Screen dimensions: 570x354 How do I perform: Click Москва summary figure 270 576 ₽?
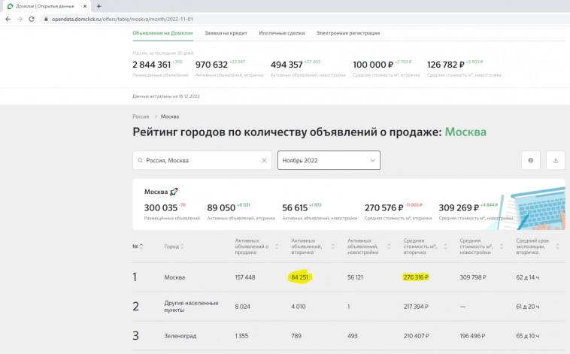[384, 208]
